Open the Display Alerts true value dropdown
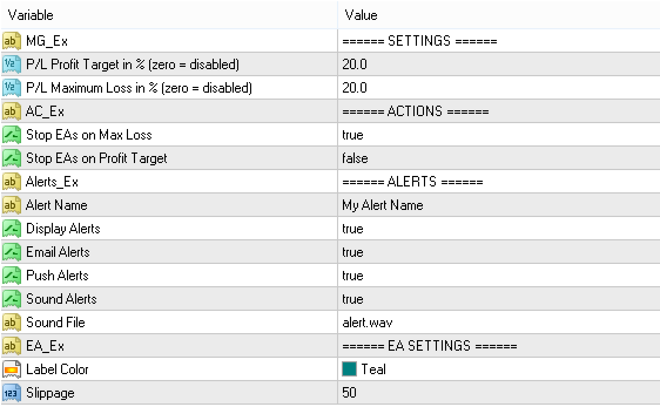Screen dimensions: 660x407 tap(499, 229)
